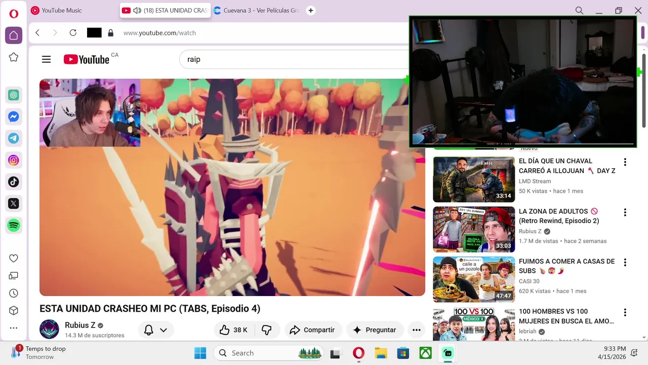The height and width of the screenshot is (365, 648).
Task: Click the 33:03 Retro Rewind video thumbnail
Action: click(x=474, y=229)
